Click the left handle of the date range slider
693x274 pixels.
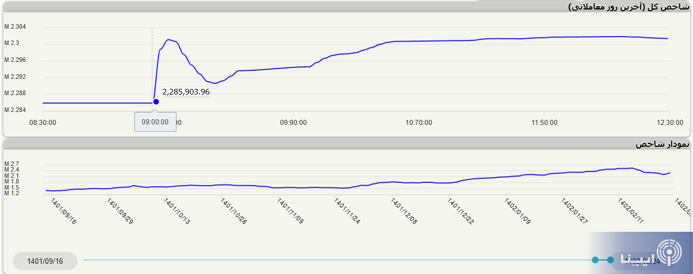595,260
